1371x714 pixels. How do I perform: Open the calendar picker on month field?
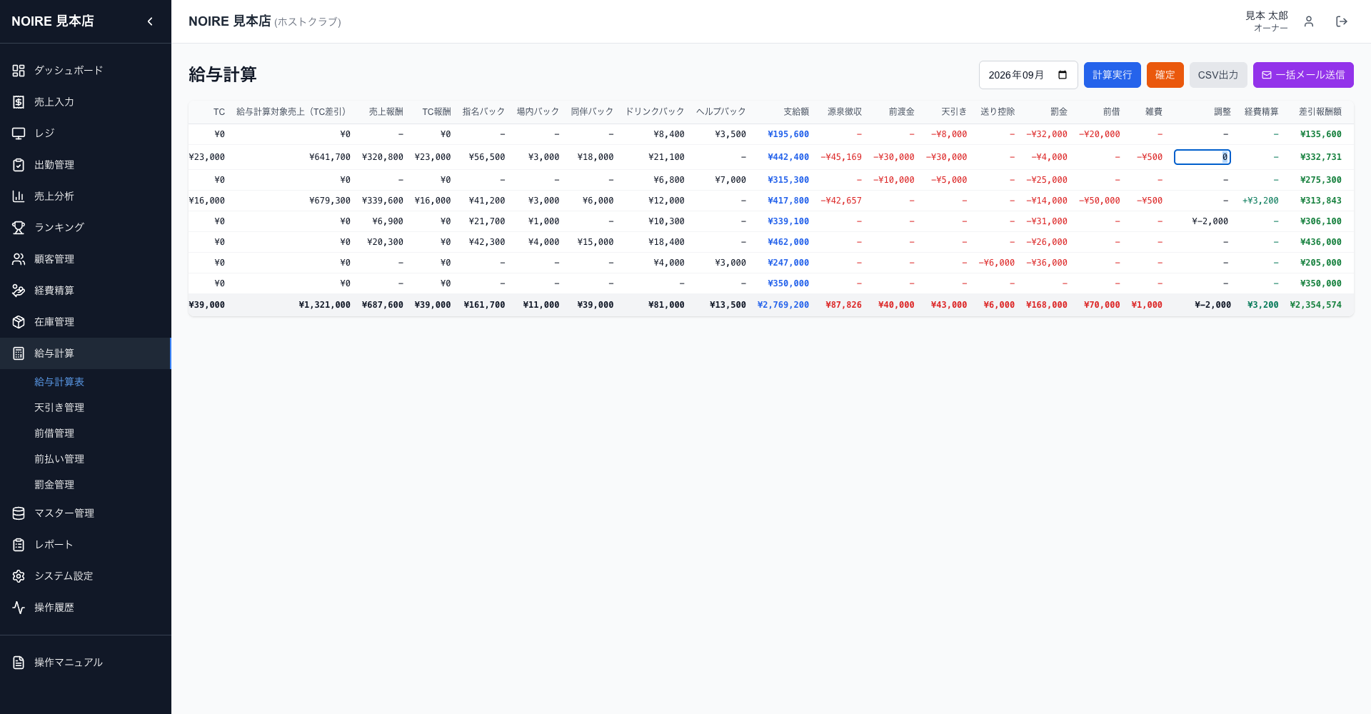pos(1063,75)
